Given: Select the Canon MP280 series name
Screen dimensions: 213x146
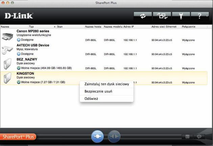Looking at the screenshot, I should [33, 31].
